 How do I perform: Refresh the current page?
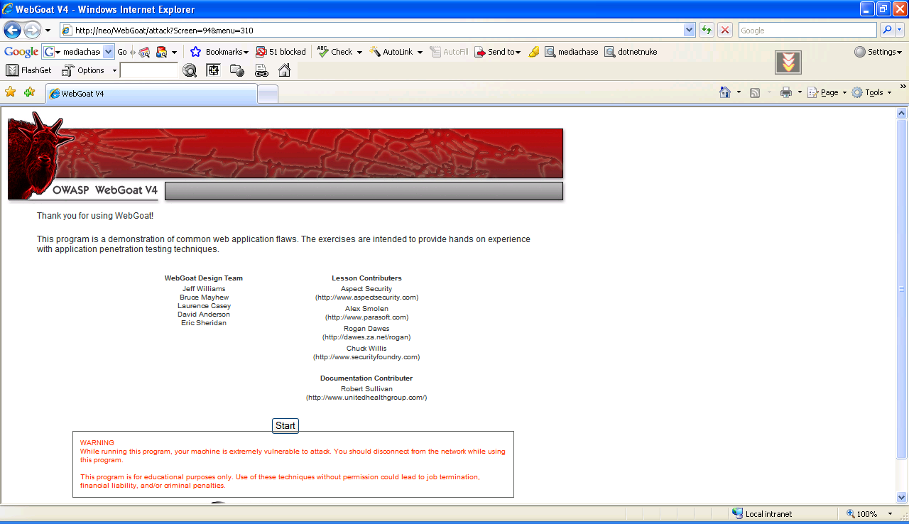tap(707, 31)
